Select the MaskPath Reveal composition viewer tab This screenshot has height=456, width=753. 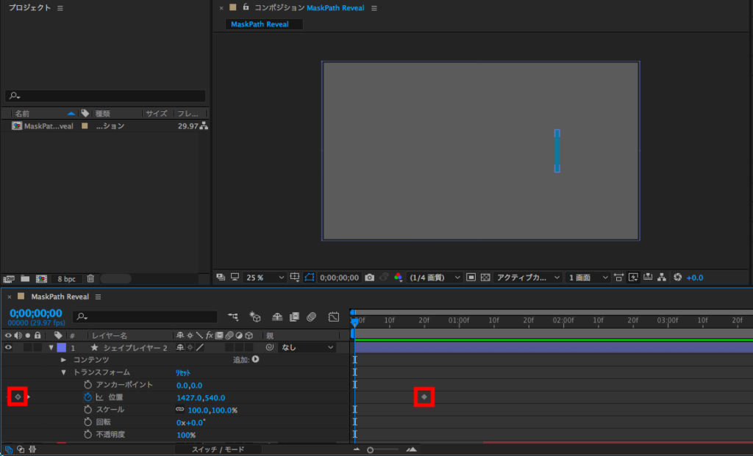[x=260, y=24]
